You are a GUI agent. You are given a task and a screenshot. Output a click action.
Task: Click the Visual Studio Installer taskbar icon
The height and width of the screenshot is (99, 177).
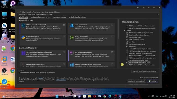(x=120, y=96)
